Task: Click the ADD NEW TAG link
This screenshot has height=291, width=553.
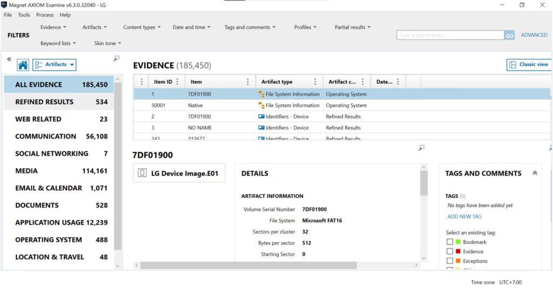Action: click(464, 217)
